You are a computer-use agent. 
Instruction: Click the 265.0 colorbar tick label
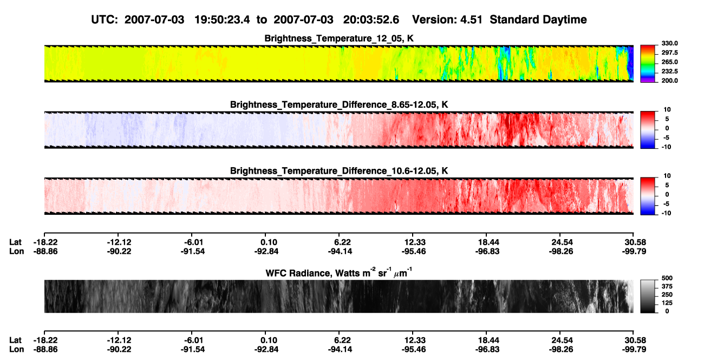[671, 62]
